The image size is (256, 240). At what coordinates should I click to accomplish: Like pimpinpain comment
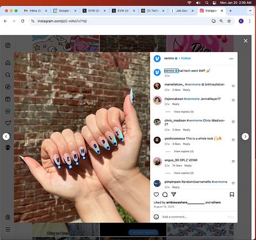(233, 183)
